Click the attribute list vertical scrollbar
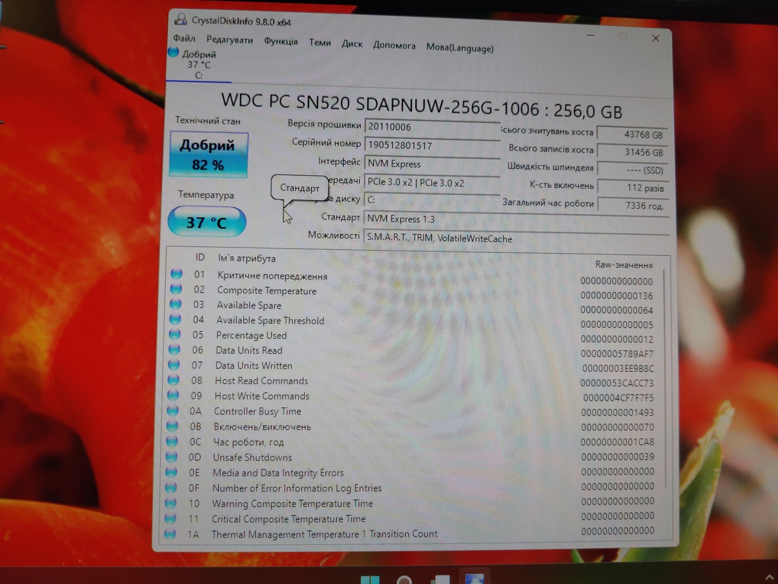 click(x=665, y=378)
